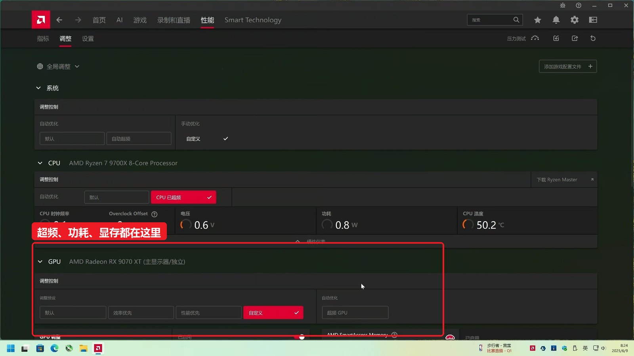Select CPU 默认 tuning option

tap(116, 197)
